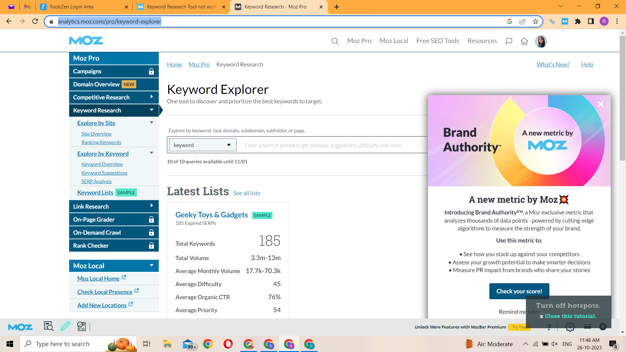Click the Check your score! button
626x352 pixels.
[519, 291]
